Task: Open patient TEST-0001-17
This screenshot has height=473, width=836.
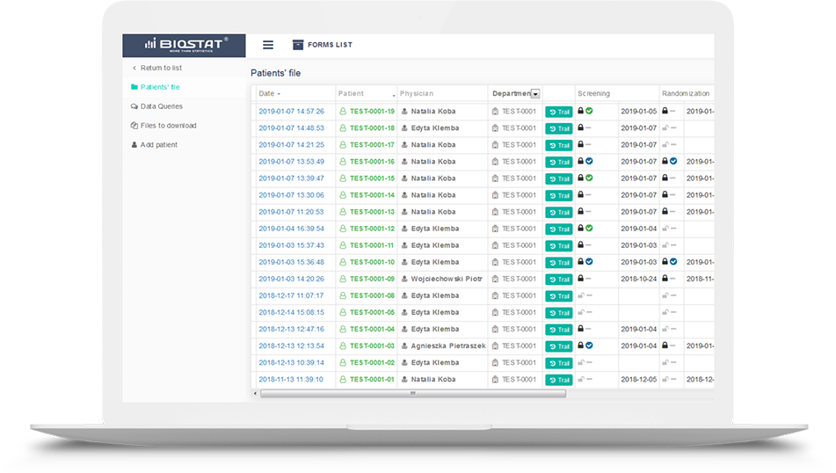Action: [372, 144]
